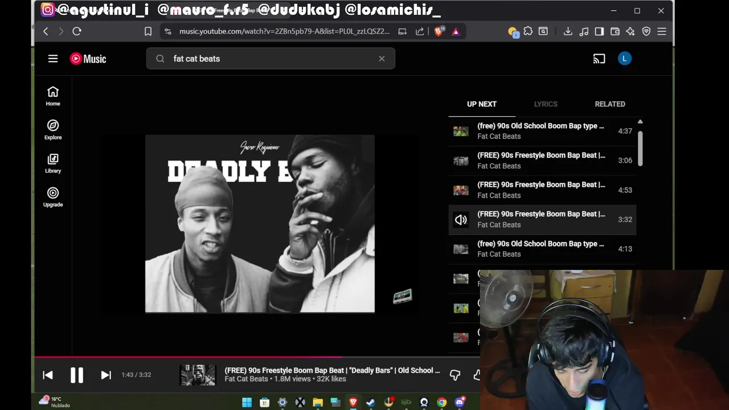The width and height of the screenshot is (729, 410).
Task: Click the site settings icon in the address bar
Action: (x=167, y=31)
